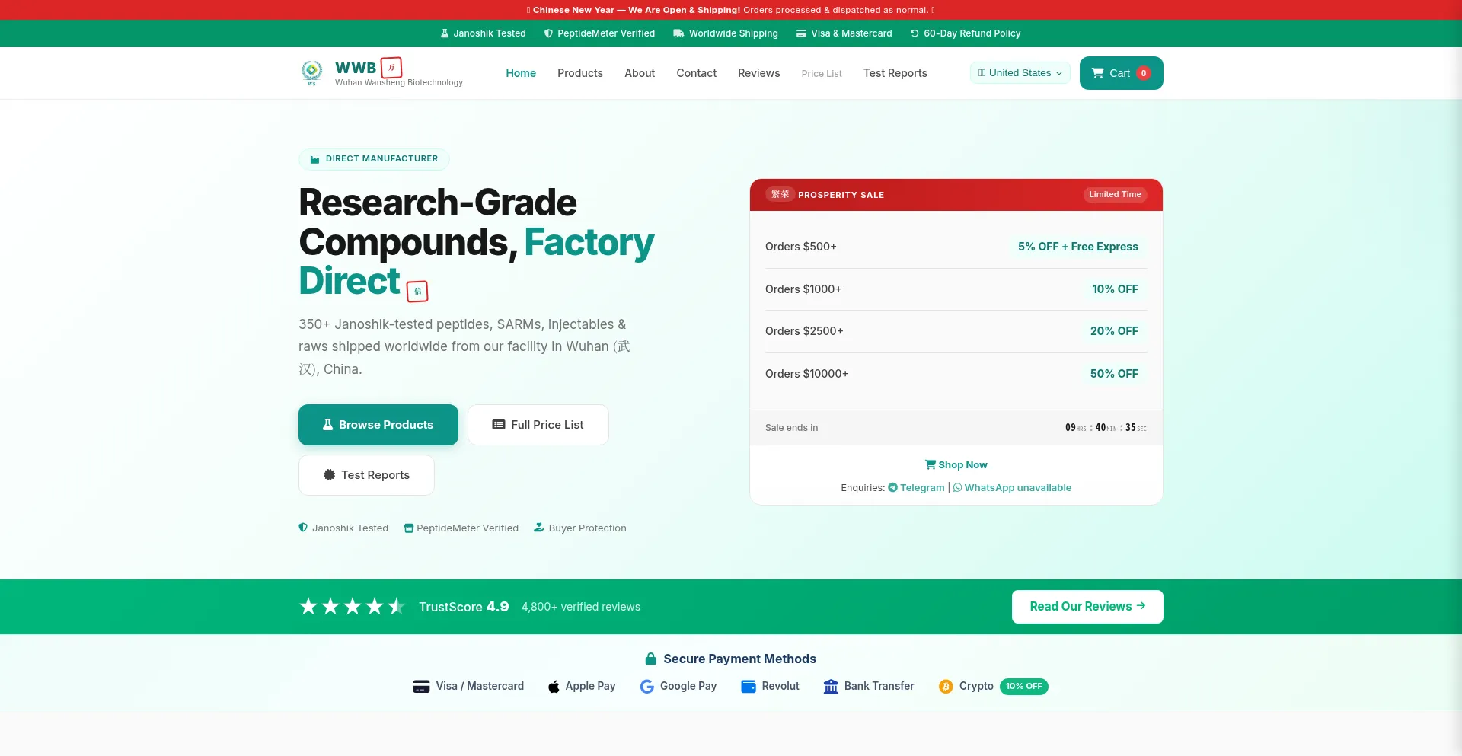Open the Full Price List button

coord(538,425)
